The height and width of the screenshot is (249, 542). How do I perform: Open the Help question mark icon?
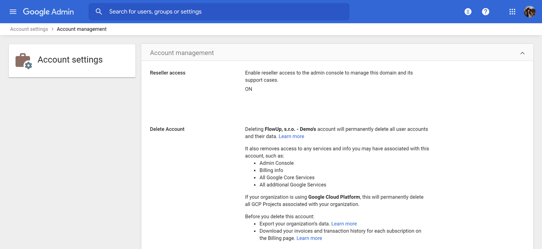click(486, 12)
